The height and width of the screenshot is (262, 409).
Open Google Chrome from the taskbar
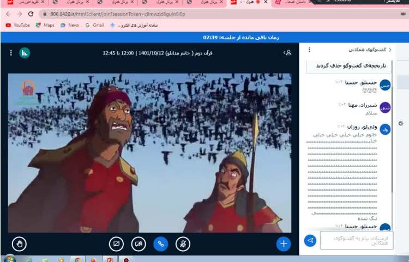(x=77, y=259)
